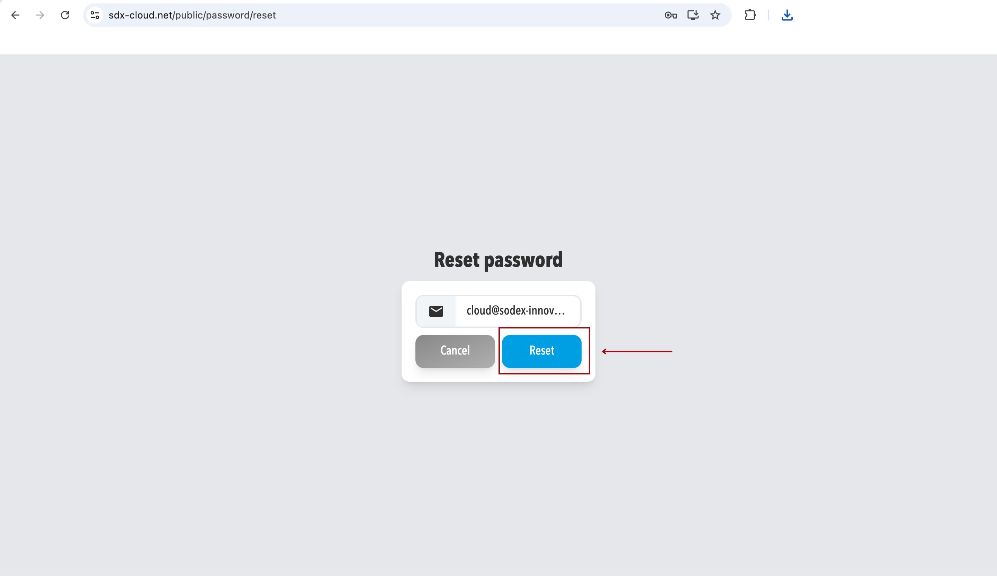Open the extensions puzzle icon
The image size is (997, 576).
(x=750, y=15)
